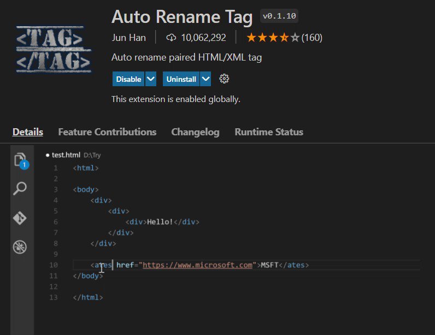
Task: Click the rating count (160)
Action: pos(312,38)
